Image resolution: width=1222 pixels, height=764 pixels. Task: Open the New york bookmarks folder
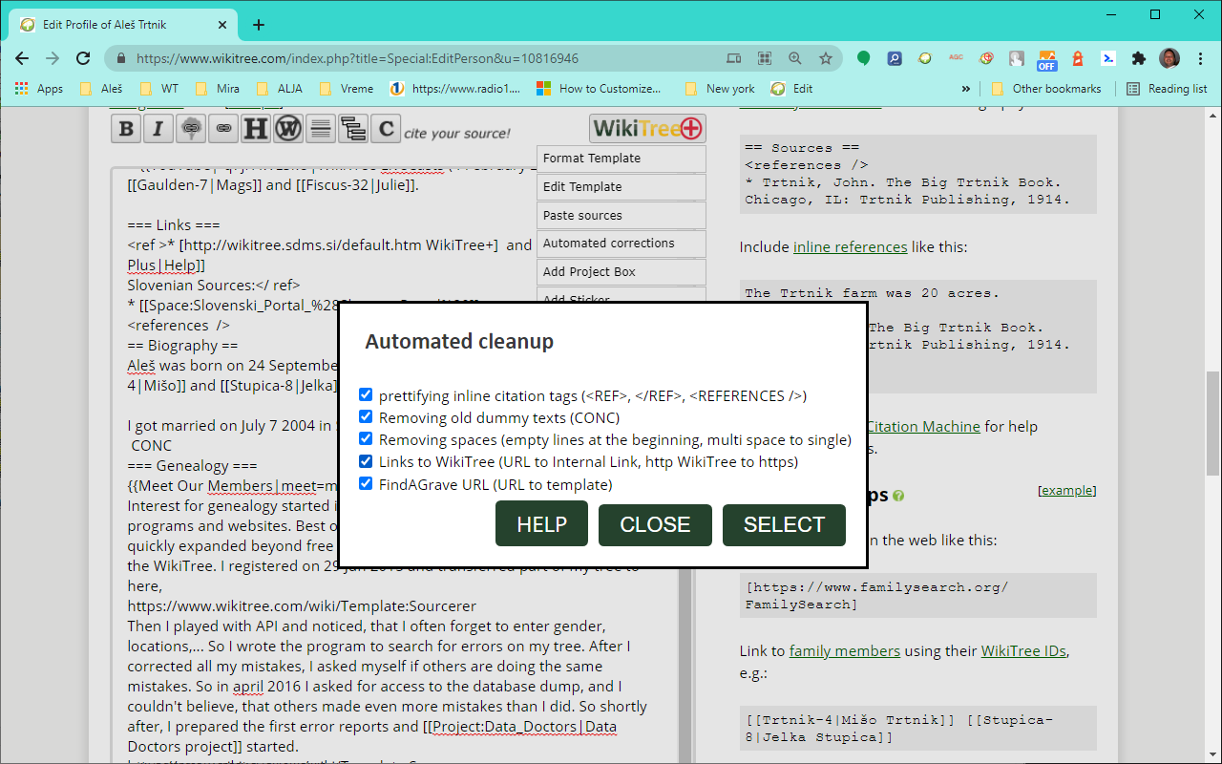point(720,89)
